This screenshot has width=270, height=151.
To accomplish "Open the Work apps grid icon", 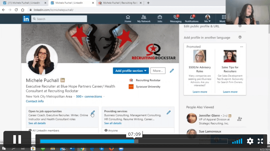I will pos(223,17).
